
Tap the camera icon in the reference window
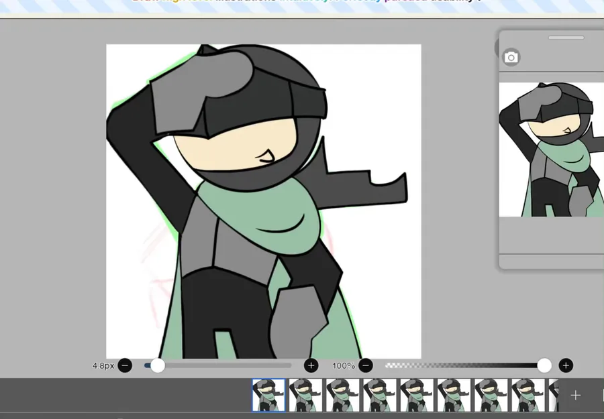point(511,58)
